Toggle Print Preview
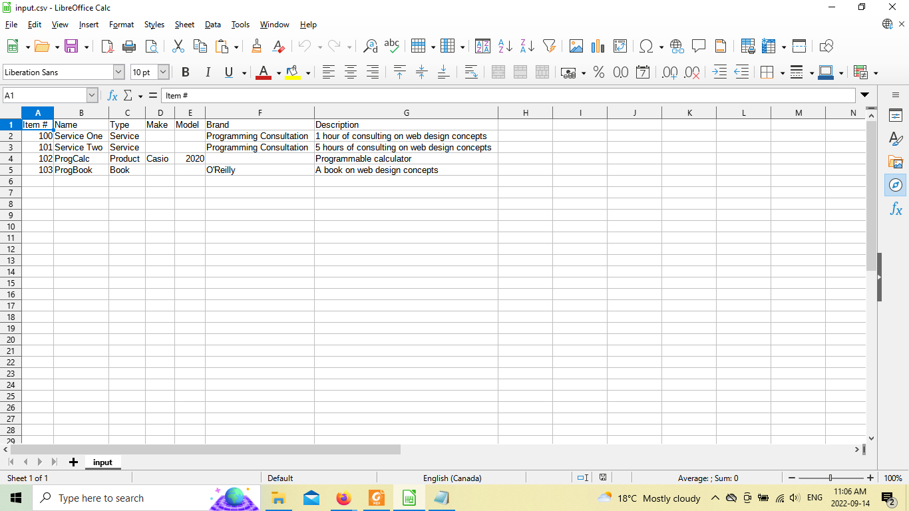Viewport: 909px width, 511px height. pyautogui.click(x=152, y=46)
